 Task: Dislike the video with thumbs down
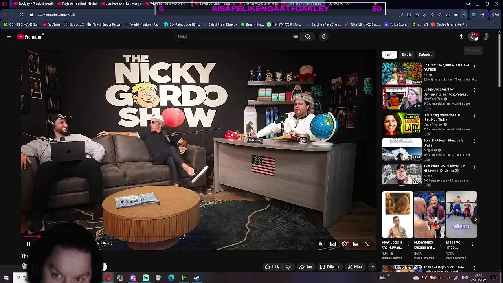(x=288, y=266)
